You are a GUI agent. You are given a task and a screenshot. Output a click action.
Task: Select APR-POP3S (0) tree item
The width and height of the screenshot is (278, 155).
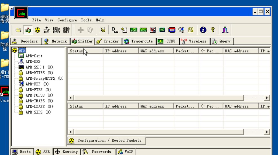point(39,95)
